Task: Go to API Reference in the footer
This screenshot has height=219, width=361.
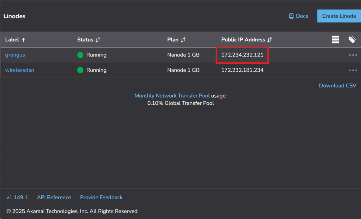Action: (x=54, y=197)
